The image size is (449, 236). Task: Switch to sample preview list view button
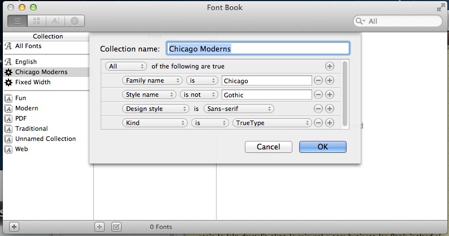point(18,21)
